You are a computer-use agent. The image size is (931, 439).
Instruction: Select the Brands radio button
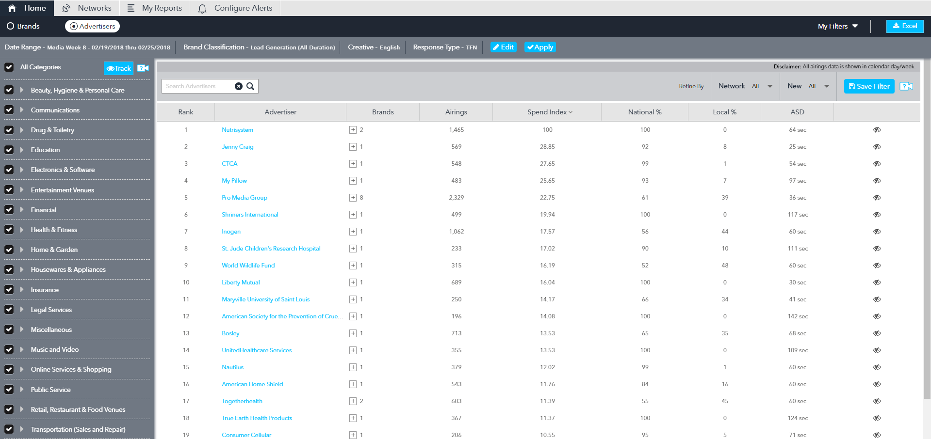pyautogui.click(x=10, y=26)
